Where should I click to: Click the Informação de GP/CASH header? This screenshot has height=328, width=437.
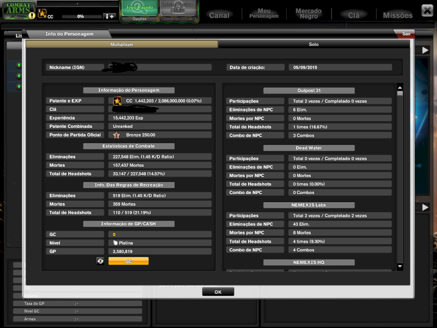coord(129,224)
